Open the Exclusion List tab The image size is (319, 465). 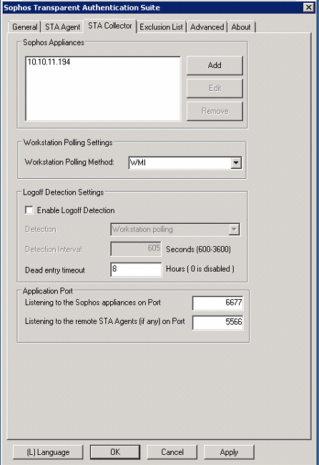(161, 27)
